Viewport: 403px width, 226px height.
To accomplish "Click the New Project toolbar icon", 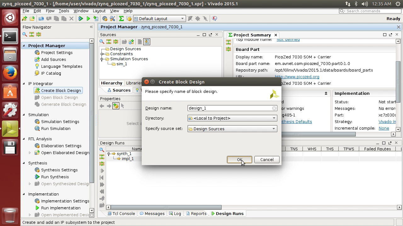I will coord(25,19).
